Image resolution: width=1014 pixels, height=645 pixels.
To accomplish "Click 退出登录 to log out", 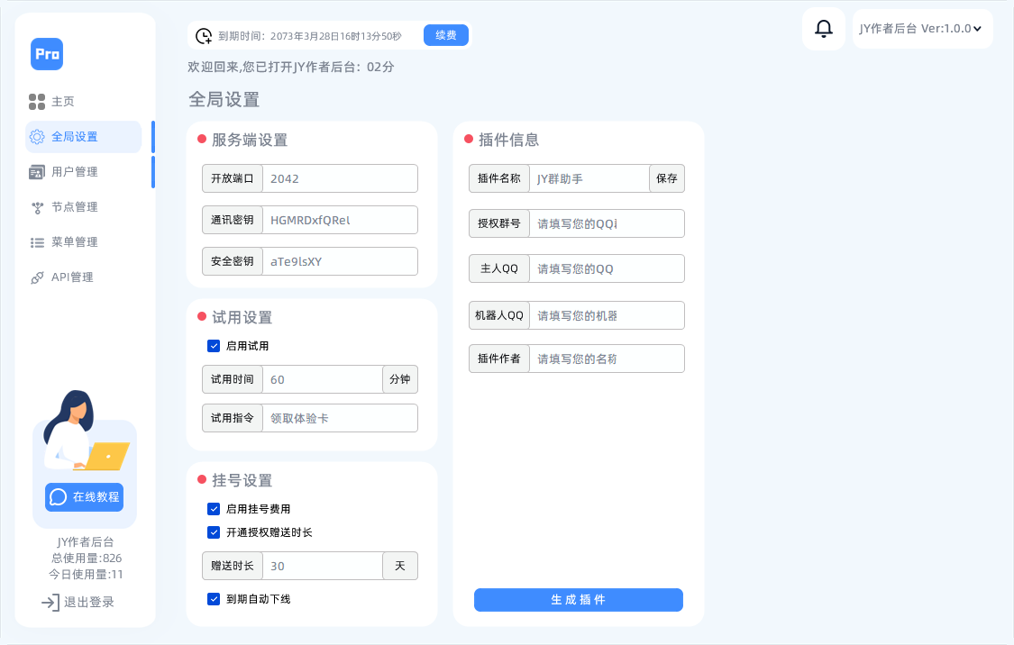I will tap(83, 602).
